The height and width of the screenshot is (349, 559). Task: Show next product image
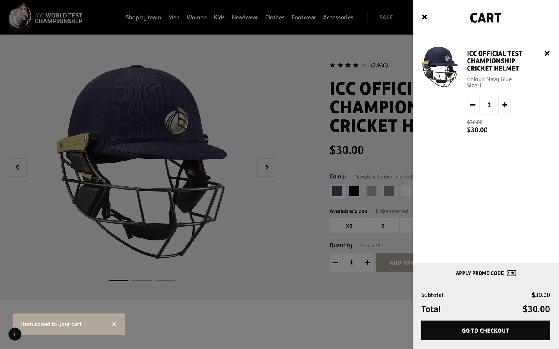click(x=266, y=167)
